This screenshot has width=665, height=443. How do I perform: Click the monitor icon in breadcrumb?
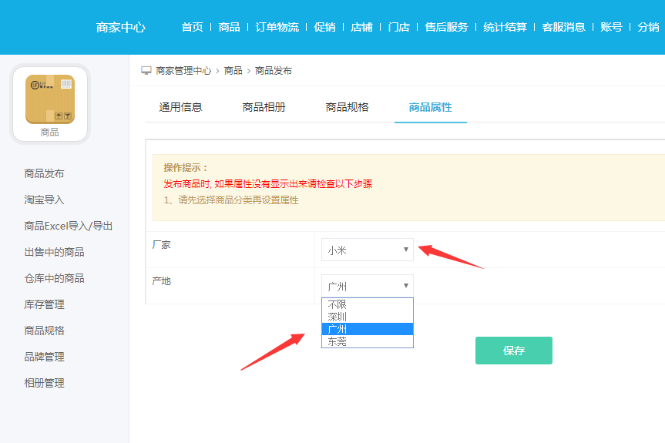(x=146, y=70)
